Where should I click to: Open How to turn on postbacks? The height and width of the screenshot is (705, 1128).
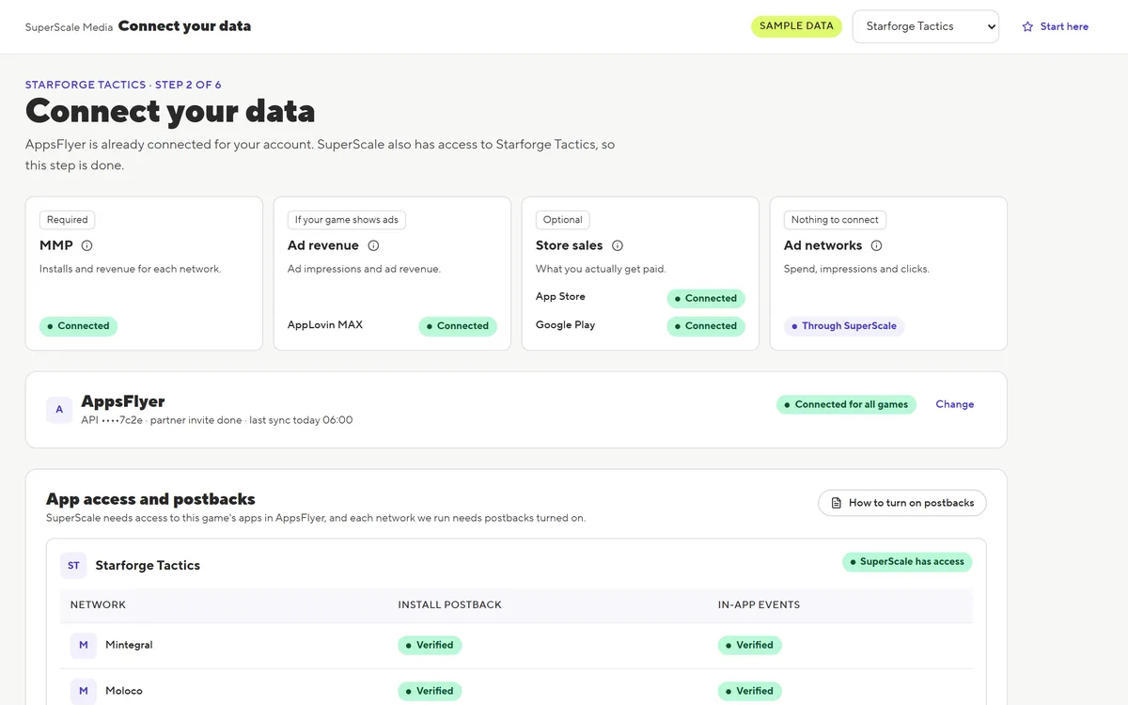coord(902,503)
